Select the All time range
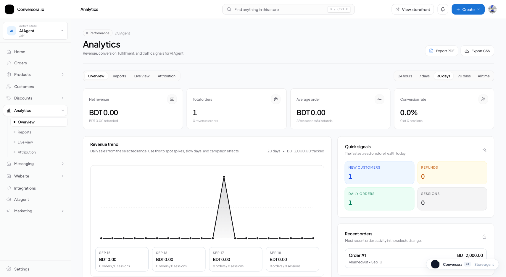This screenshot has width=506, height=277. point(484,76)
